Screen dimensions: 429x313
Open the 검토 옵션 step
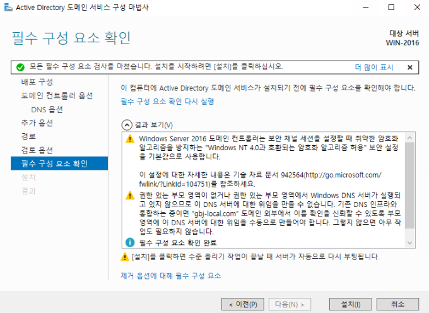(37, 150)
